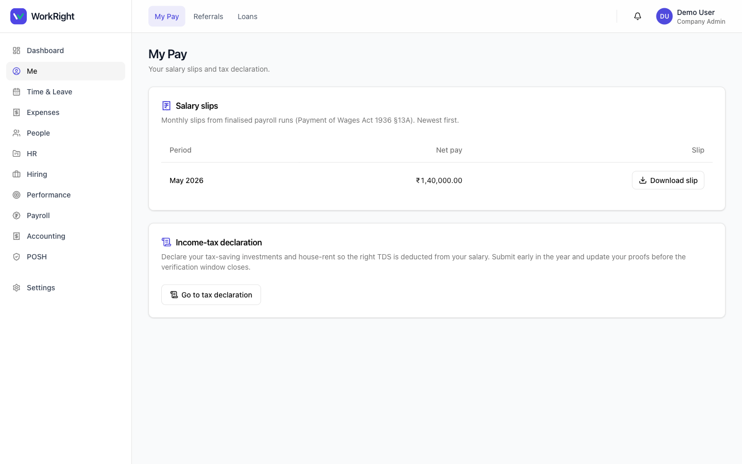Open Settings gear icon
The image size is (742, 464).
click(16, 288)
